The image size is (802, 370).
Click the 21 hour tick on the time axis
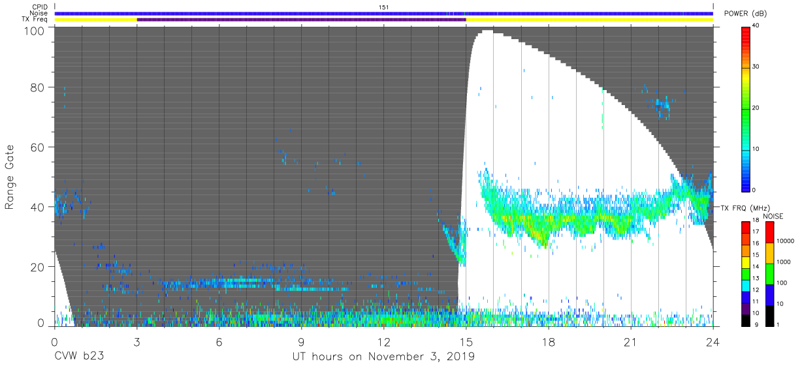(x=630, y=341)
